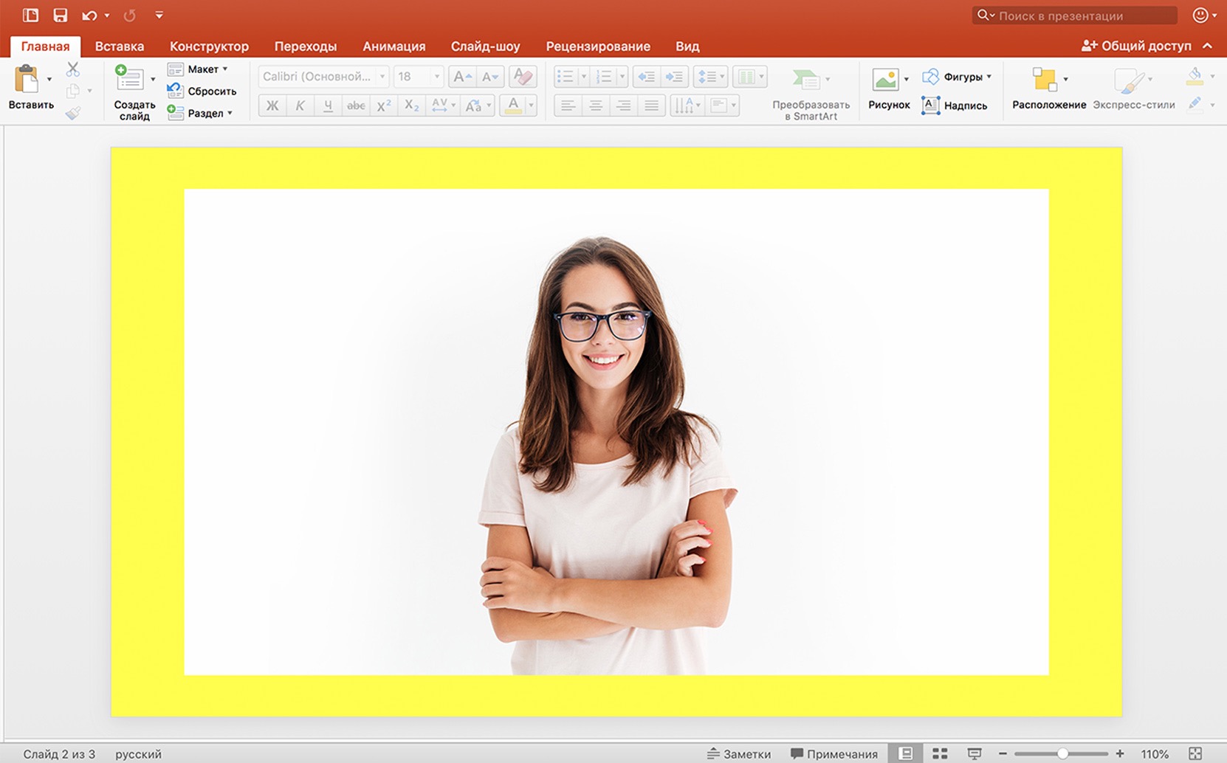Viewport: 1227px width, 763px height.
Task: Click the Copy icon
Action: 72,91
